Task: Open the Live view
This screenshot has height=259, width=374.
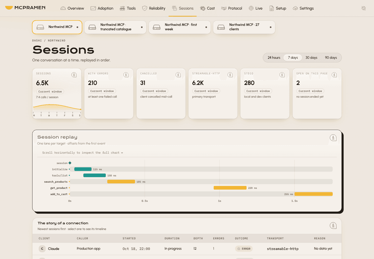Action: click(x=256, y=8)
